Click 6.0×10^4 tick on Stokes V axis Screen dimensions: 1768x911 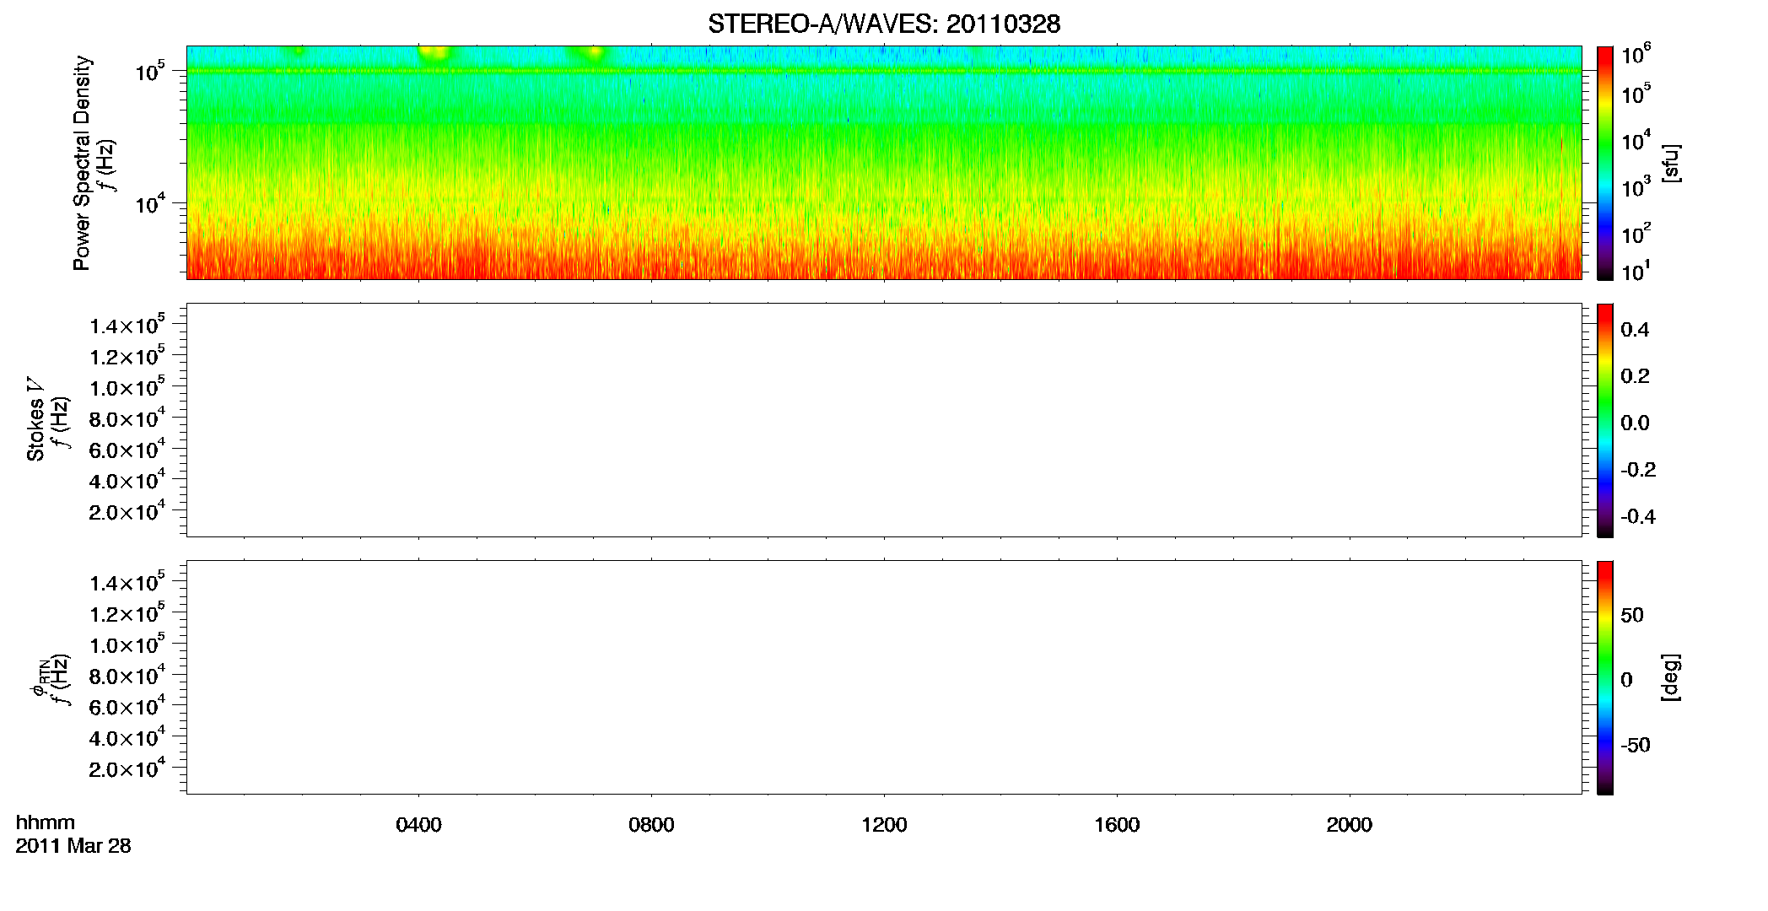(x=127, y=449)
